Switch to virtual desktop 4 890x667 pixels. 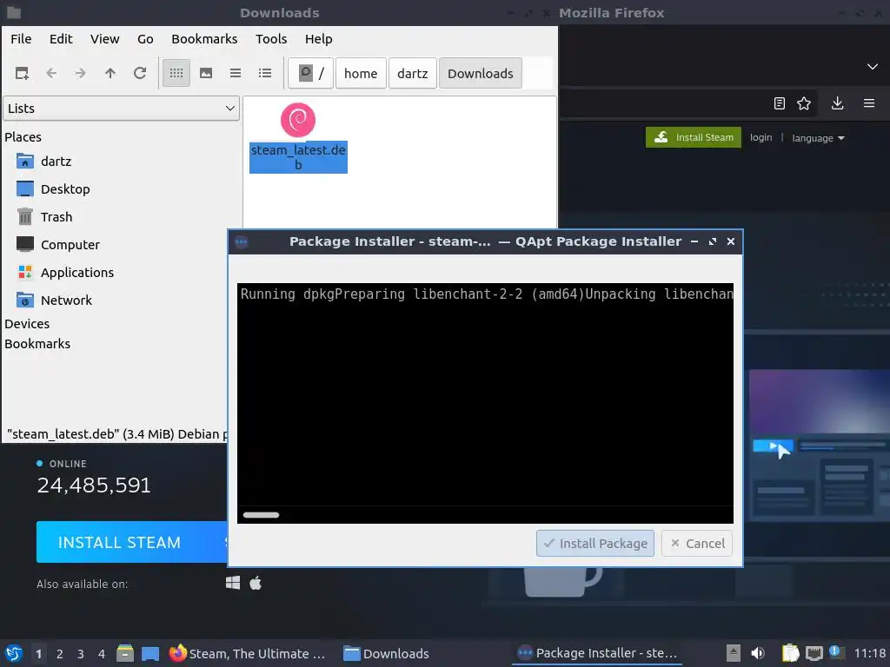[x=102, y=654]
